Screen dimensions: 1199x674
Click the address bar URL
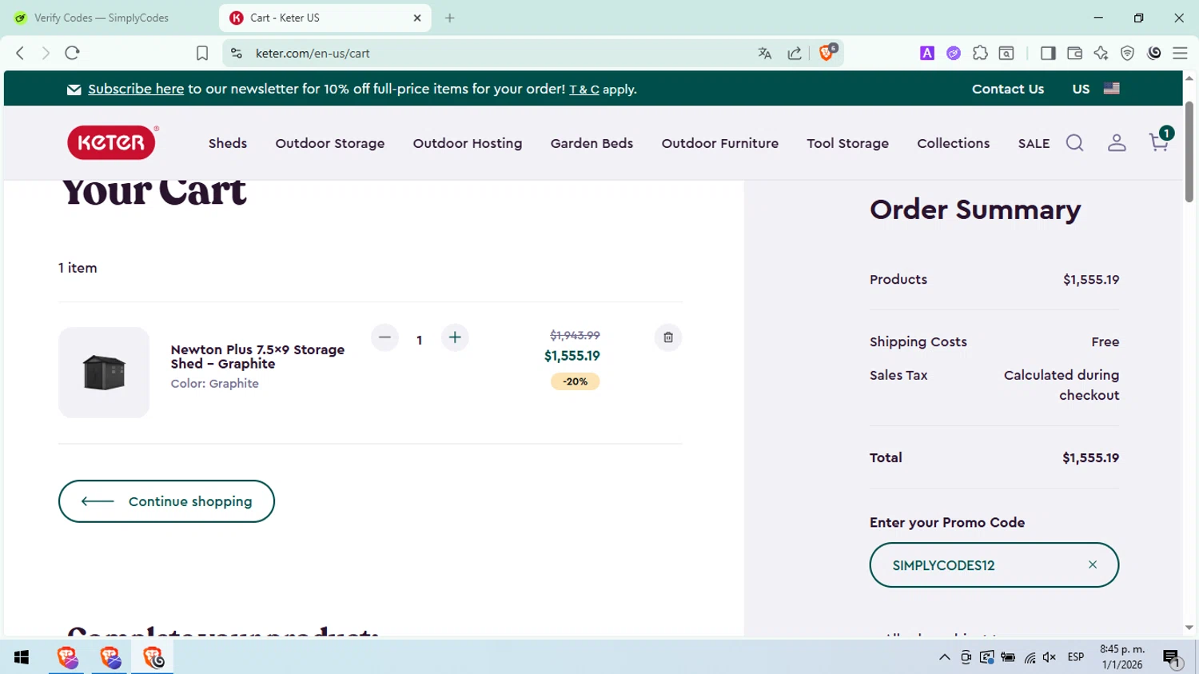[313, 54]
